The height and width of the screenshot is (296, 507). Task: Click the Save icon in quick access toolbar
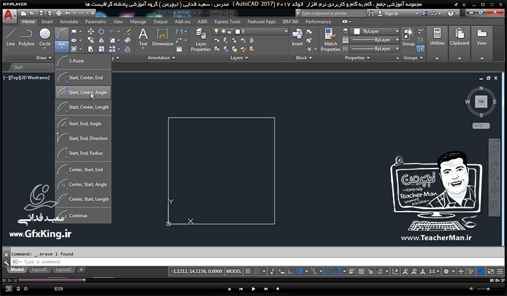[41, 13]
